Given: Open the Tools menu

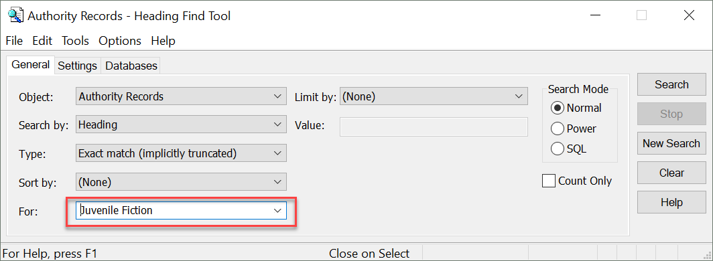Looking at the screenshot, I should (76, 41).
